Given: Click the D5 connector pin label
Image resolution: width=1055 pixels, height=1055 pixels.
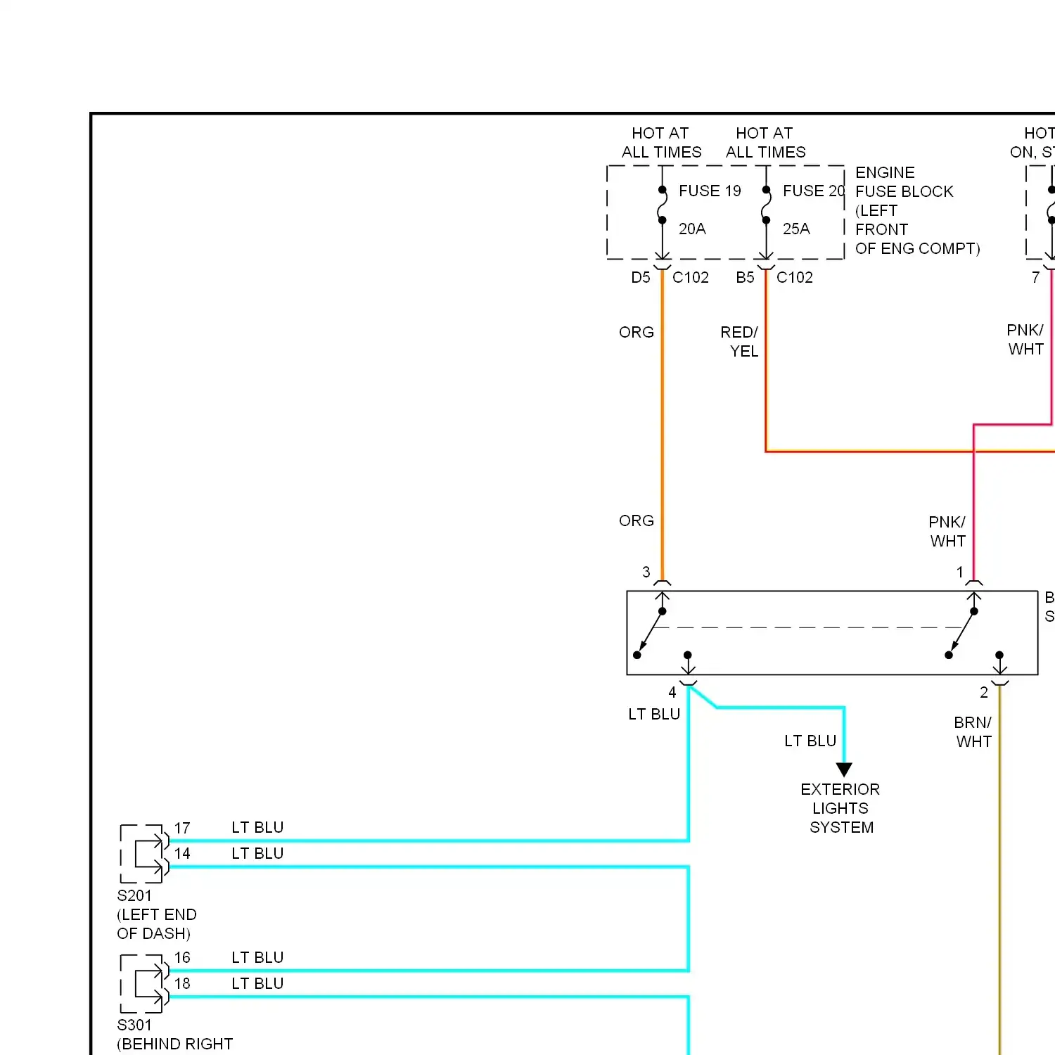Looking at the screenshot, I should pos(641,278).
